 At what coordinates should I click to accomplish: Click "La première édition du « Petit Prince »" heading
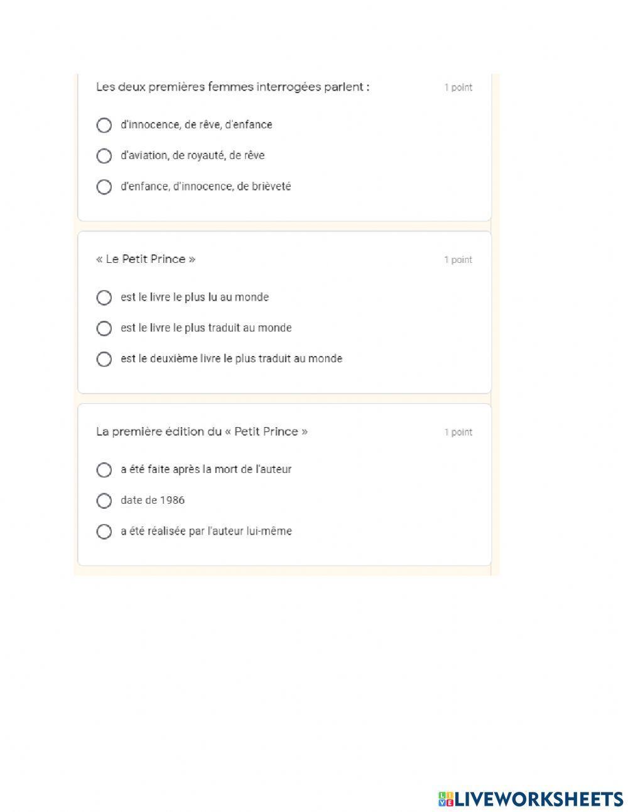202,431
